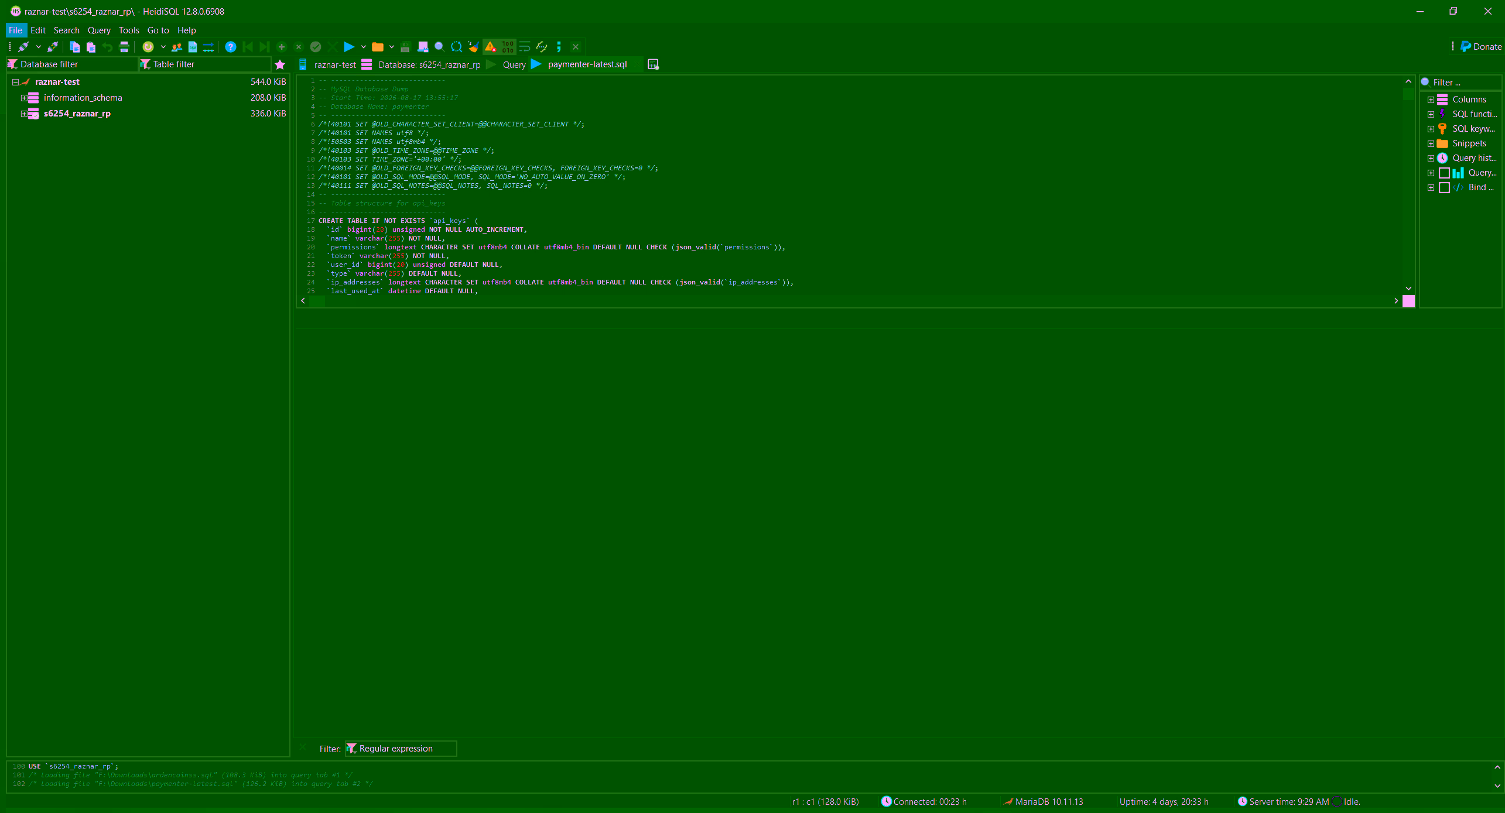
Task: Click the cyan semicolon delimiter icon
Action: coord(559,47)
